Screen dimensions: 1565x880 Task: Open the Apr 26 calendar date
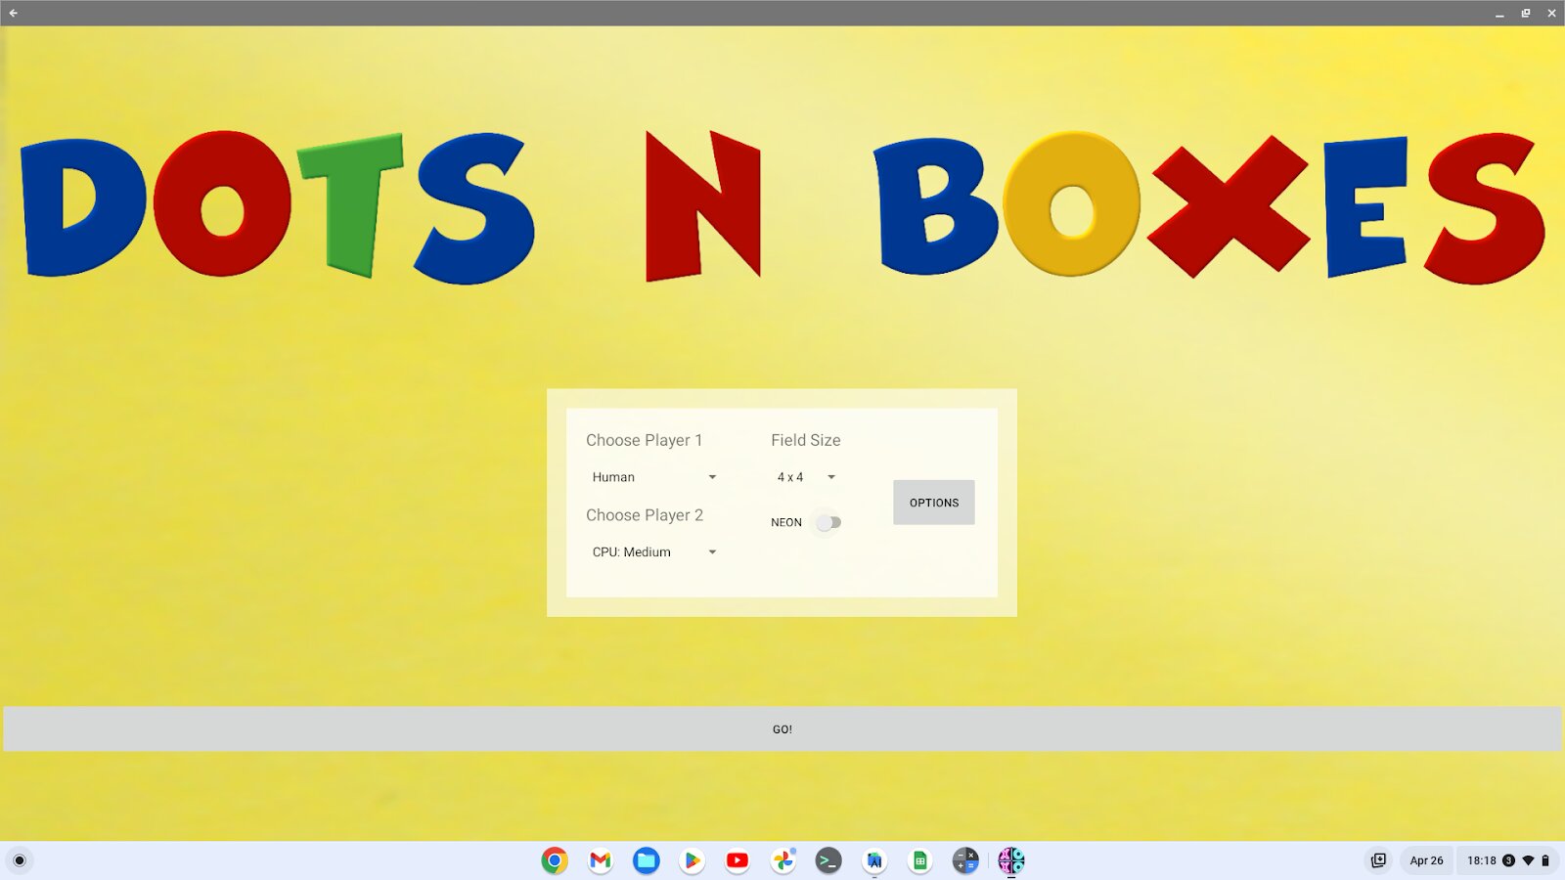[1426, 860]
